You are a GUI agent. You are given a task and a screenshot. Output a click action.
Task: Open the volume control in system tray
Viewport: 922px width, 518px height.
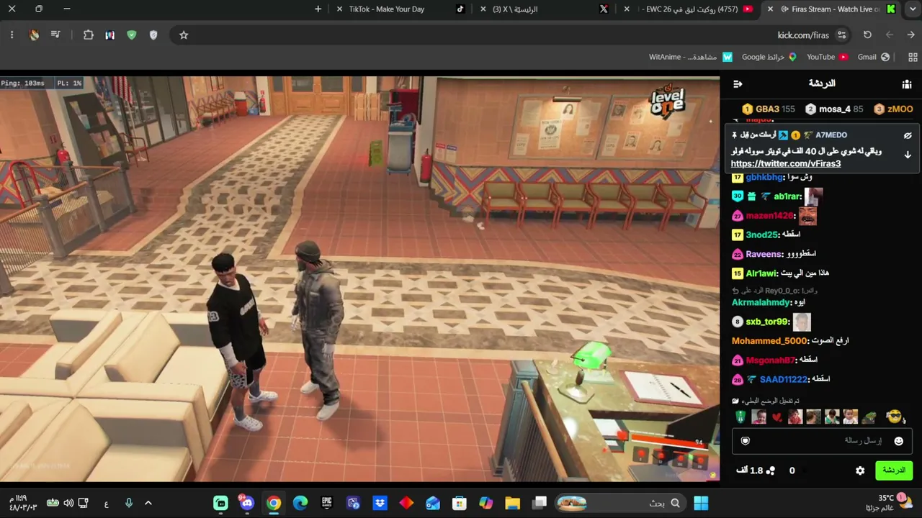coord(68,503)
